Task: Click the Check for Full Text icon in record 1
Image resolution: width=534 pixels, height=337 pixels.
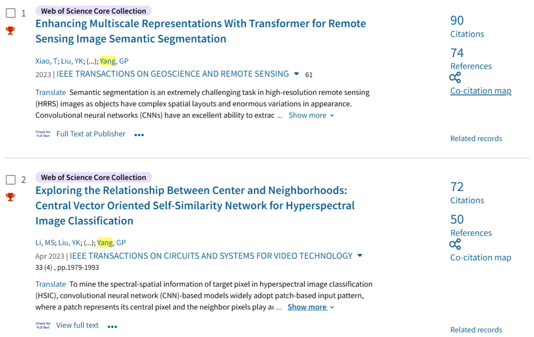Action: (x=43, y=134)
